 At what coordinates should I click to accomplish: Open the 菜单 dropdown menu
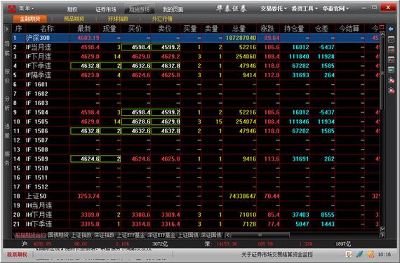click(26, 8)
